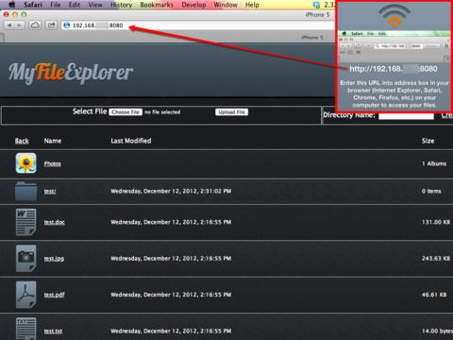Click the 'Select File' label

90,111
